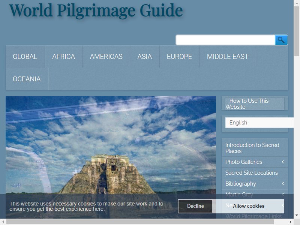Click the vertical scrollbar up arrow
300x225 pixels.
297,3
